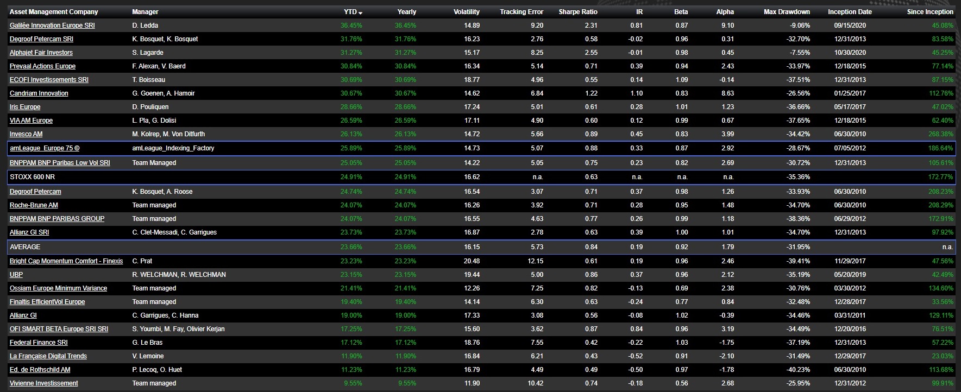This screenshot has width=961, height=392.
Task: Open Bright Cap Momentum Comfort - Finexis link
Action: [66, 261]
